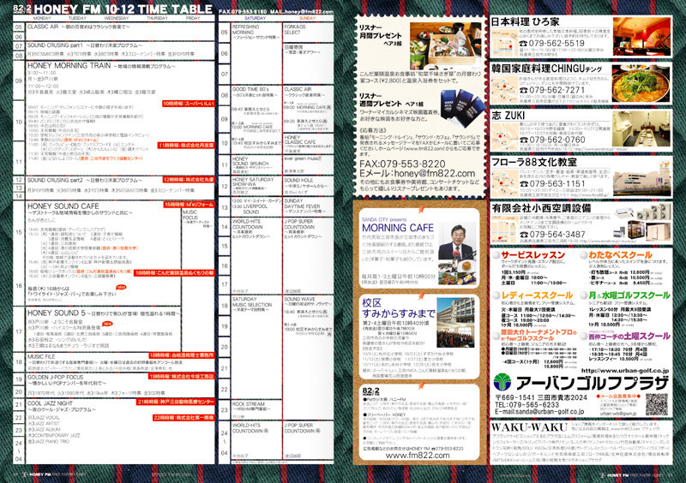Open the building photo in the フローラ88文化教室 ad

[x=641, y=177]
